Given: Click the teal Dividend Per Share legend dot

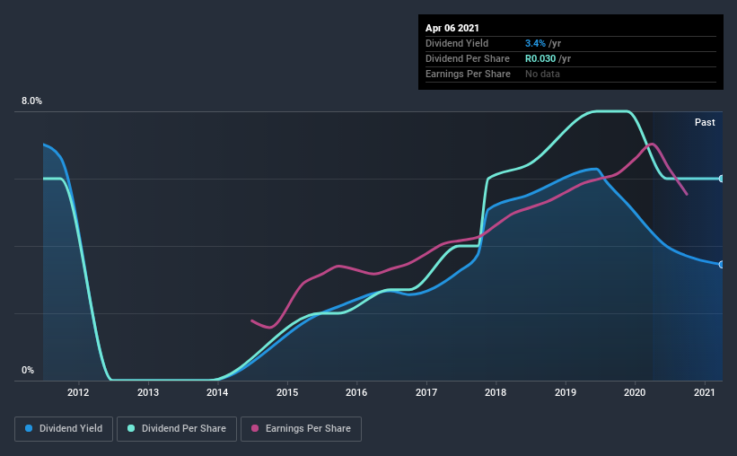Looking at the screenshot, I should coord(131,428).
